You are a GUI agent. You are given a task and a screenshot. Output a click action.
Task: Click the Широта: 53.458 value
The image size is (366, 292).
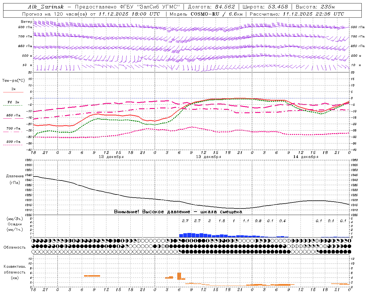[265, 7]
